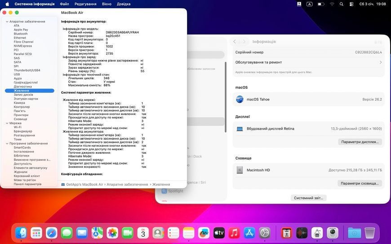Open System Settings gear in dock
This screenshot has height=244, width=391.
(x=265, y=233)
